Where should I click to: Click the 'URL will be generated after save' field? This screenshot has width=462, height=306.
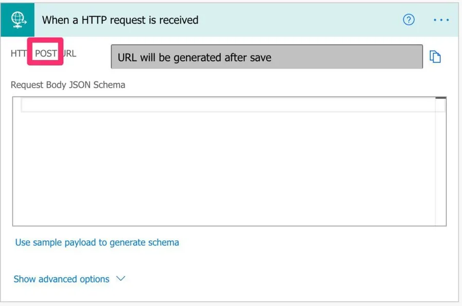[266, 57]
